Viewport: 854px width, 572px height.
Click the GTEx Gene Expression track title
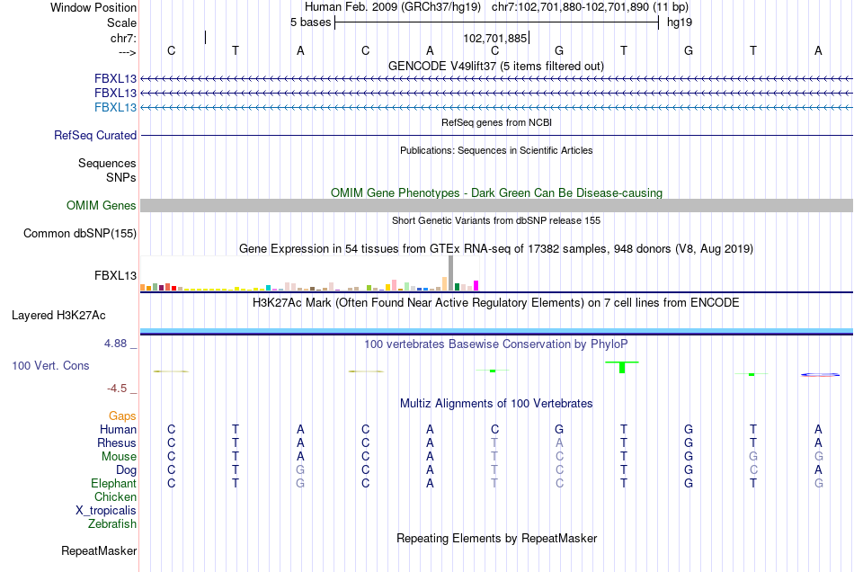(x=496, y=248)
